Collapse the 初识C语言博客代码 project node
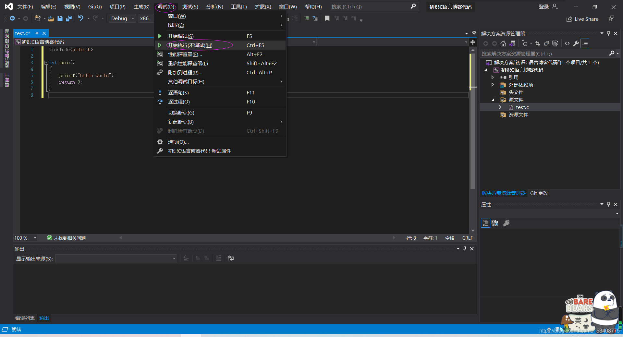The height and width of the screenshot is (337, 623). [486, 70]
